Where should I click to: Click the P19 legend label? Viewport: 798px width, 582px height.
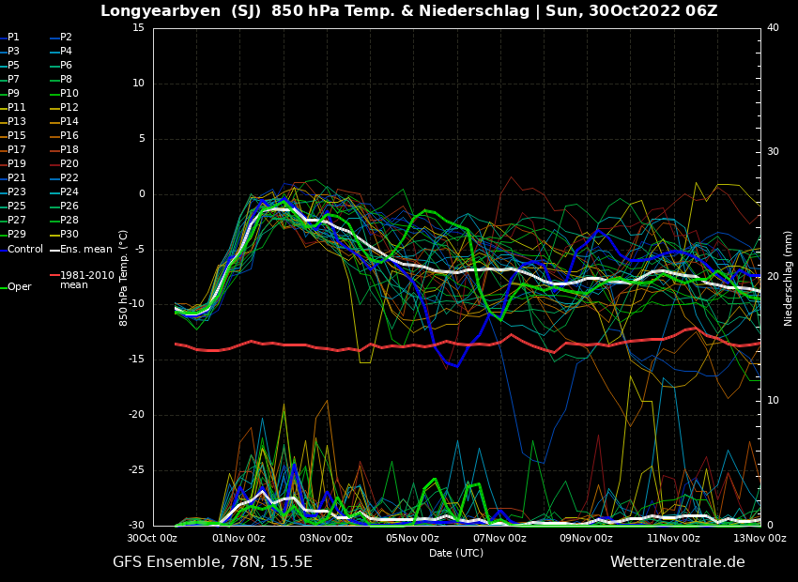click(17, 164)
